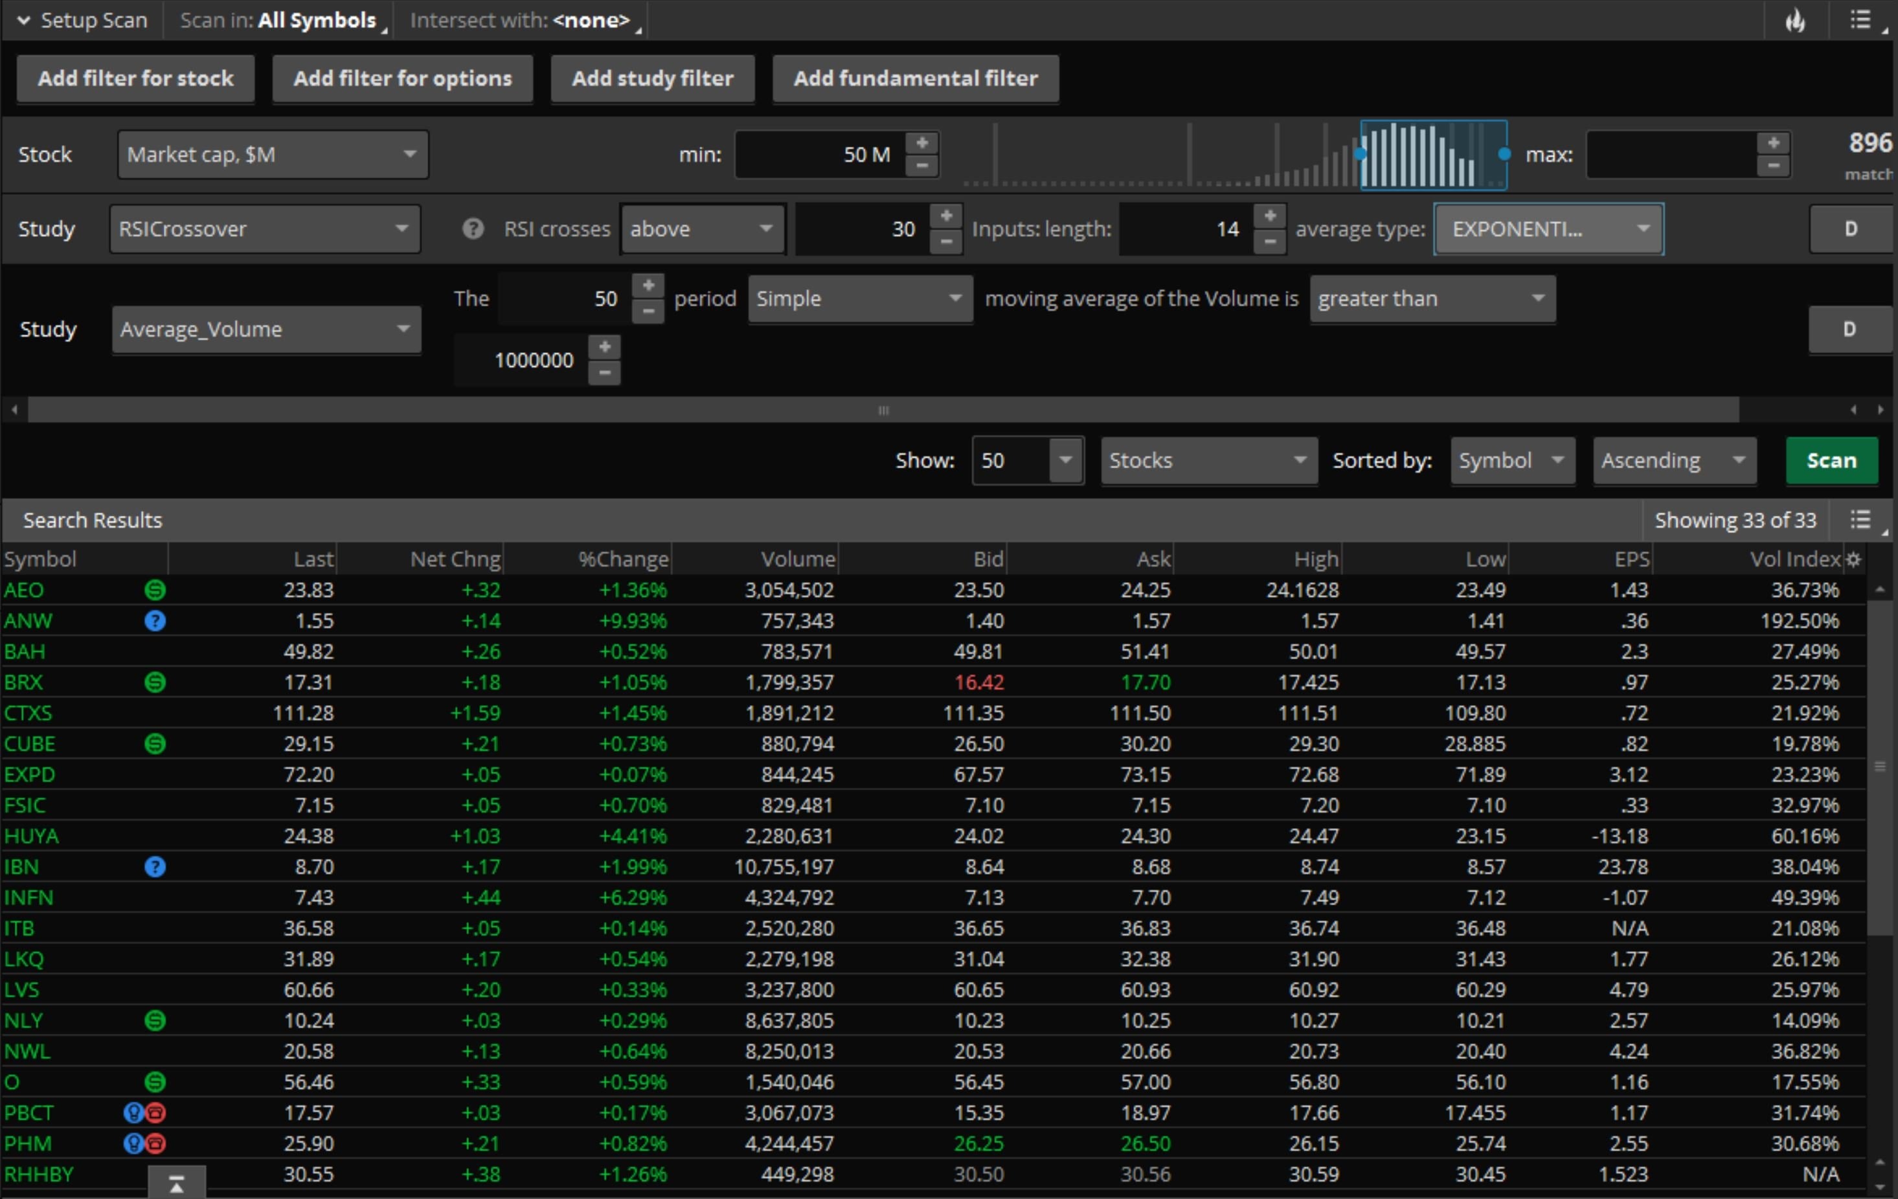Increase the market cap min value
This screenshot has height=1199, width=1898.
click(921, 143)
